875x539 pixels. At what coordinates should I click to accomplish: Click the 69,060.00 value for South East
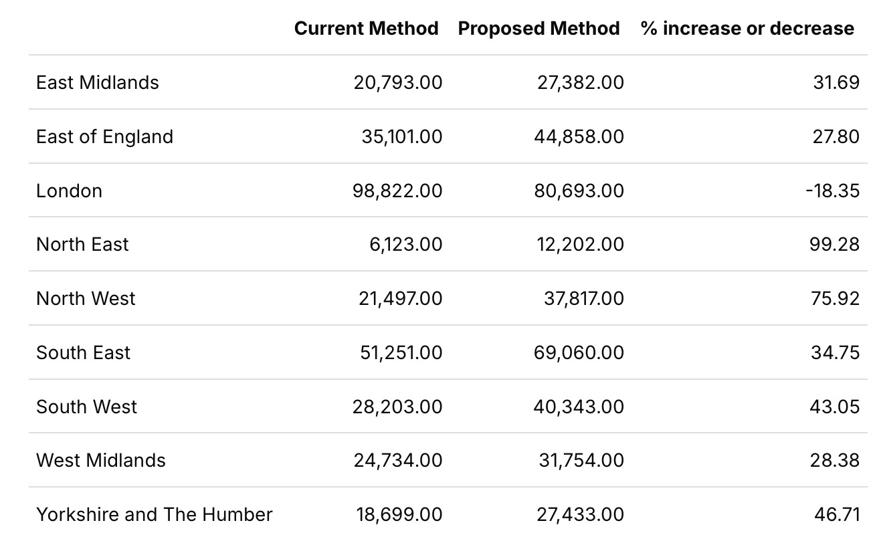pyautogui.click(x=580, y=352)
